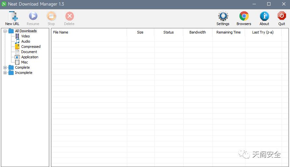The height and width of the screenshot is (167, 290).
Task: Click the Audio music note icon
Action: click(x=17, y=41)
